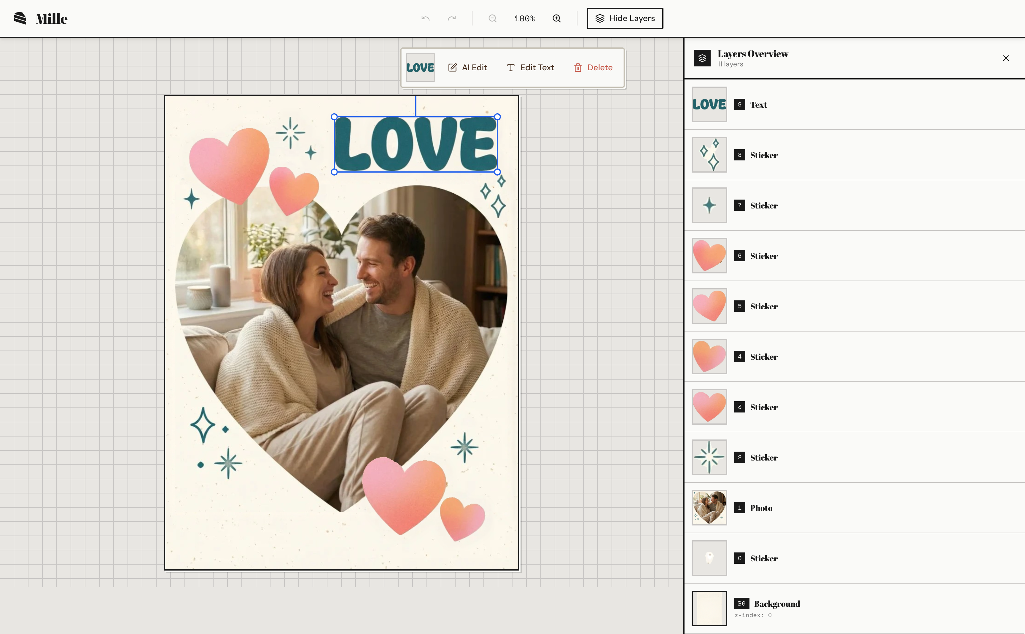Delete the selected LOVE text
The image size is (1025, 634).
tap(593, 68)
